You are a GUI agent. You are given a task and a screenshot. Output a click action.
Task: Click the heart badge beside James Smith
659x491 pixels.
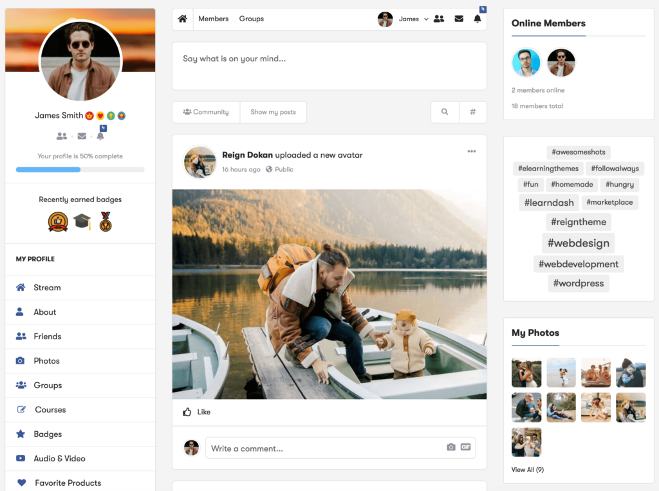tap(100, 116)
